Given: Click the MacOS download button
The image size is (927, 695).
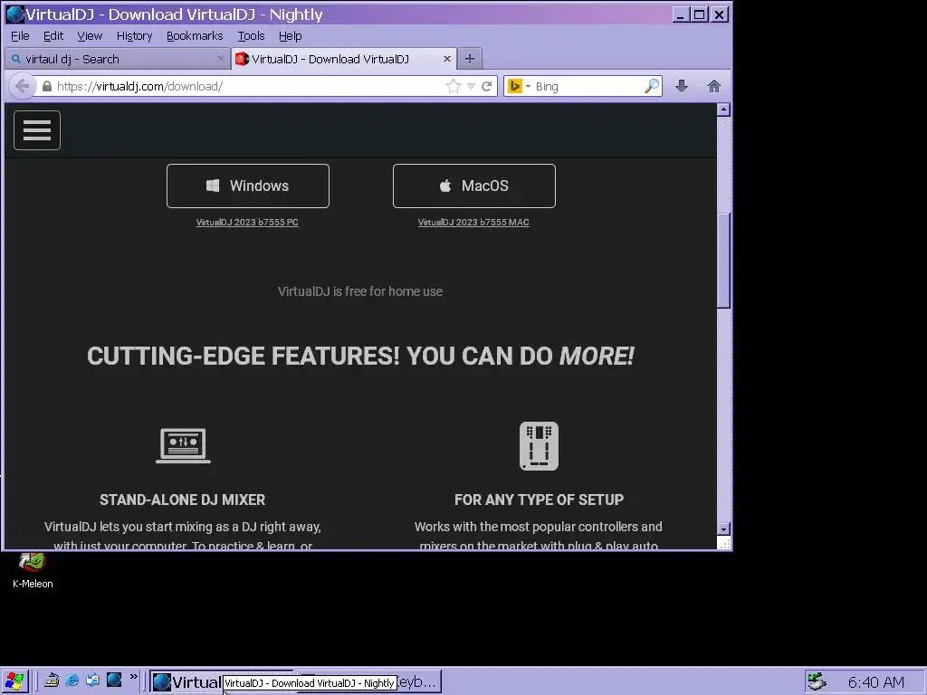Looking at the screenshot, I should point(474,186).
